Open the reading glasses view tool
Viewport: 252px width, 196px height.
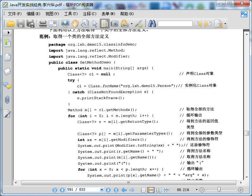[85, 24]
